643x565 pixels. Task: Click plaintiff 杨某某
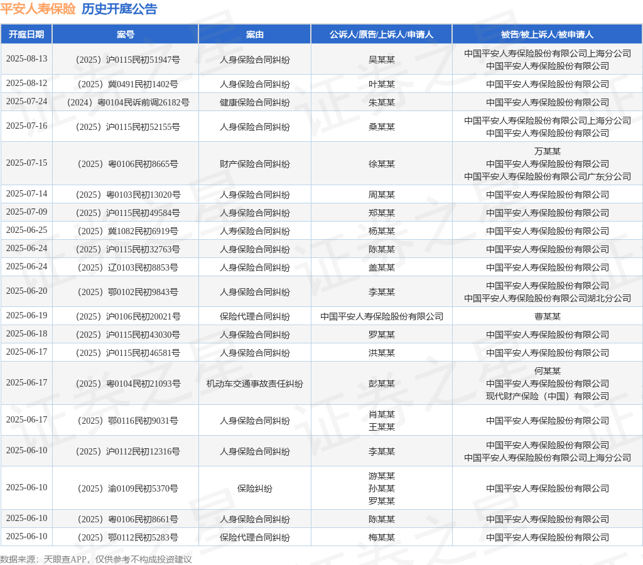[381, 231]
